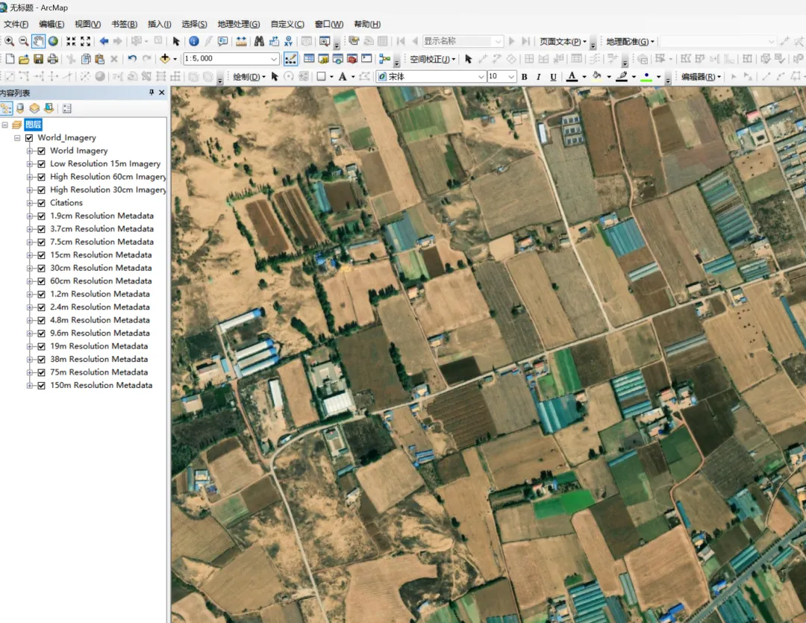Open the Find binoculars tool

[x=259, y=41]
